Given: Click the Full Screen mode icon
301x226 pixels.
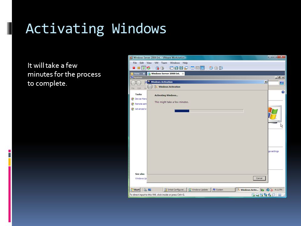Looking at the screenshot, I should tap(176, 68).
